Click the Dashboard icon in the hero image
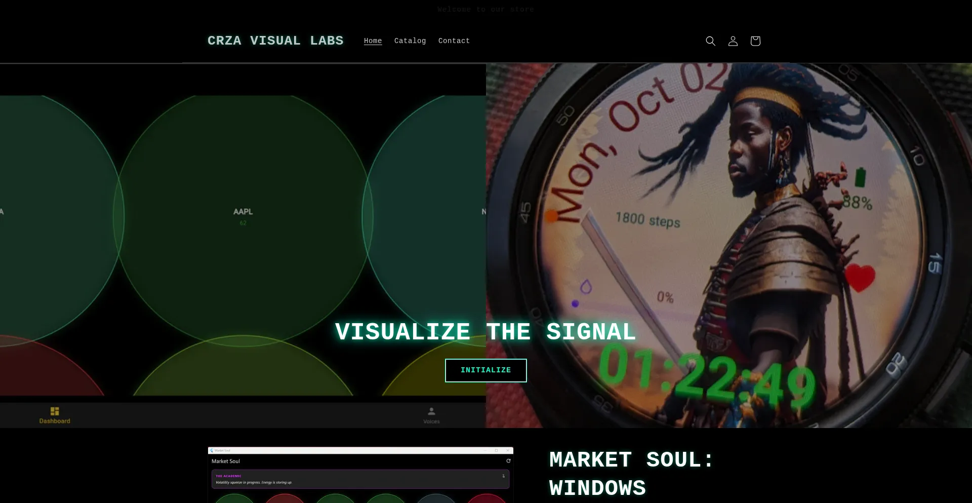This screenshot has height=503, width=972. point(55,415)
